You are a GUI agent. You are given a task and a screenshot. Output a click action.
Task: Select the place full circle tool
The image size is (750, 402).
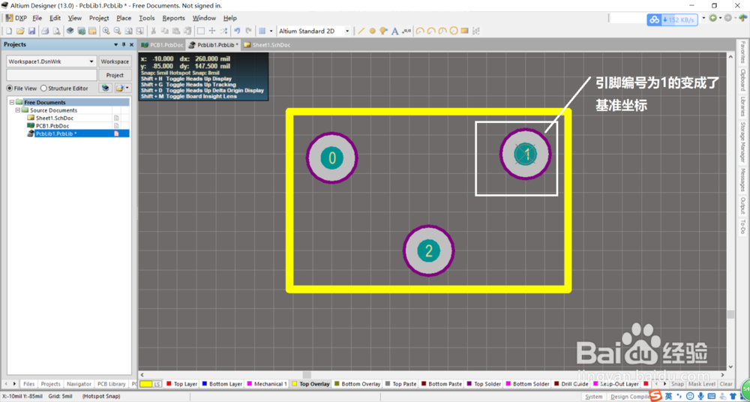(x=454, y=31)
